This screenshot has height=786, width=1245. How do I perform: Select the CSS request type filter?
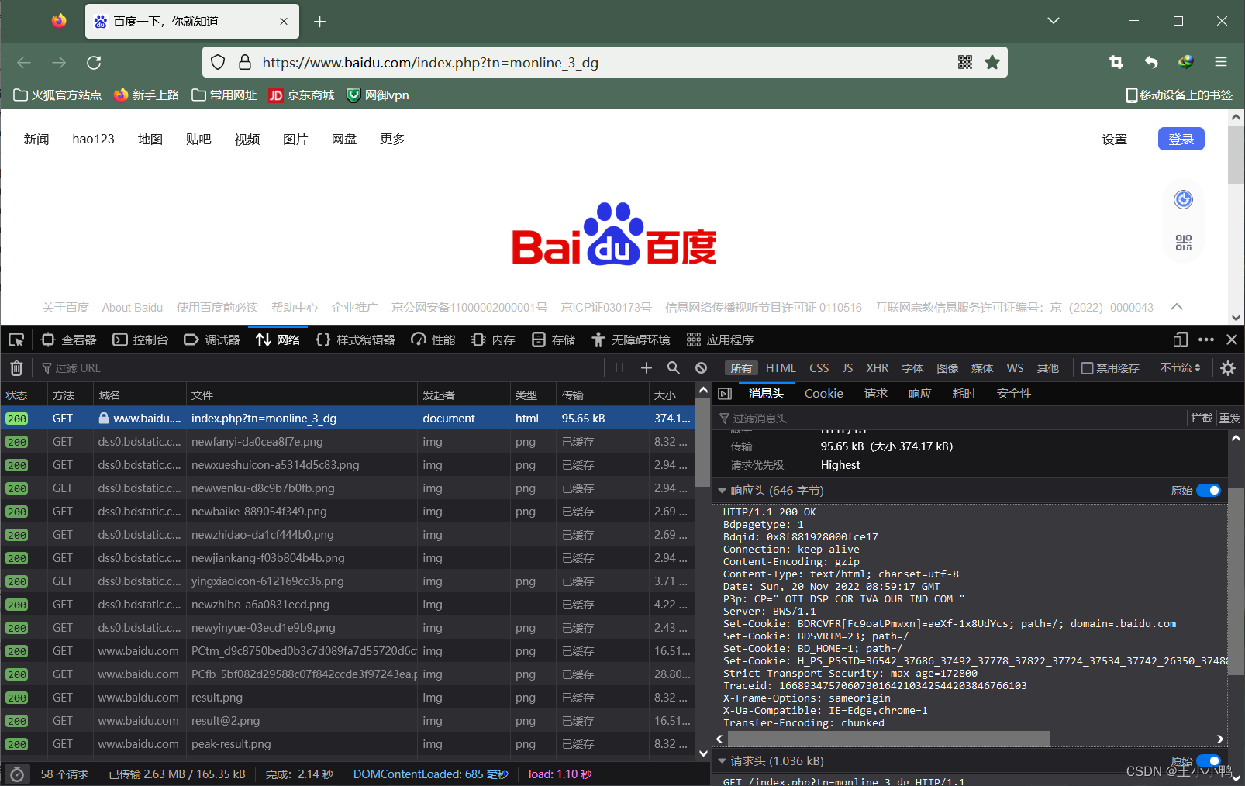pyautogui.click(x=819, y=368)
